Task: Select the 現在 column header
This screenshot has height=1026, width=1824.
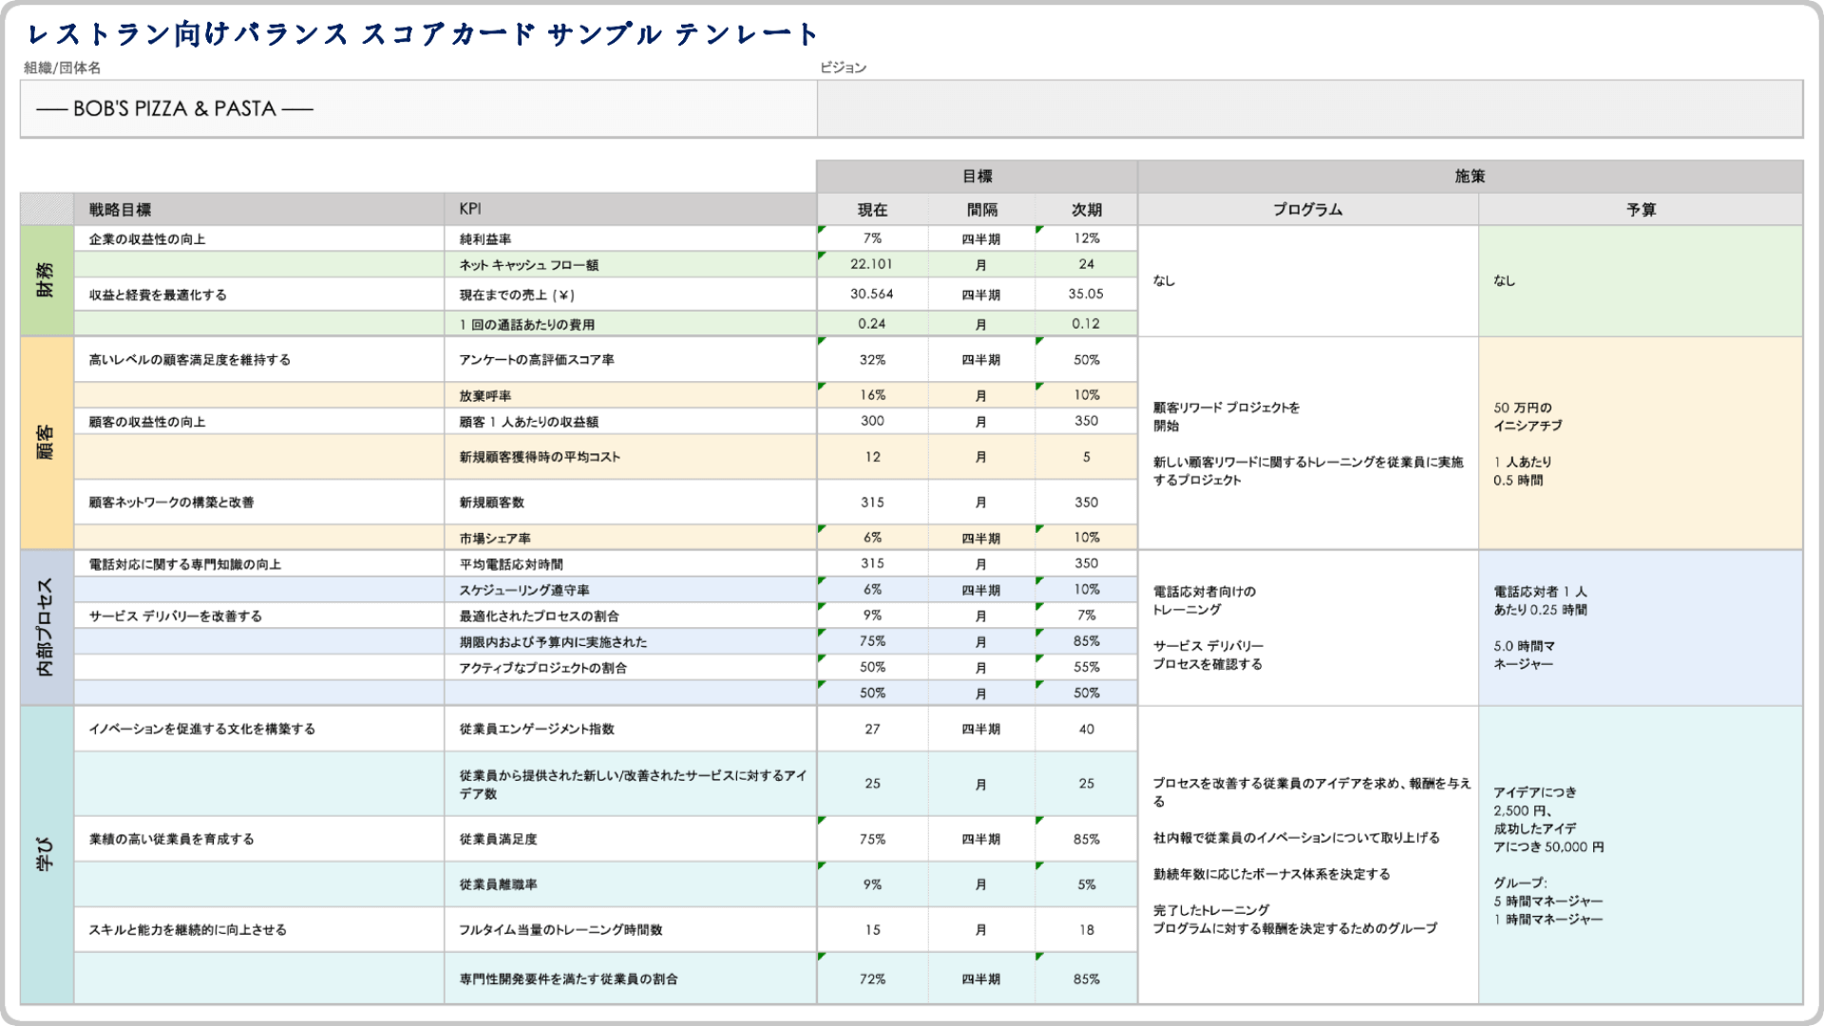Action: coord(872,209)
